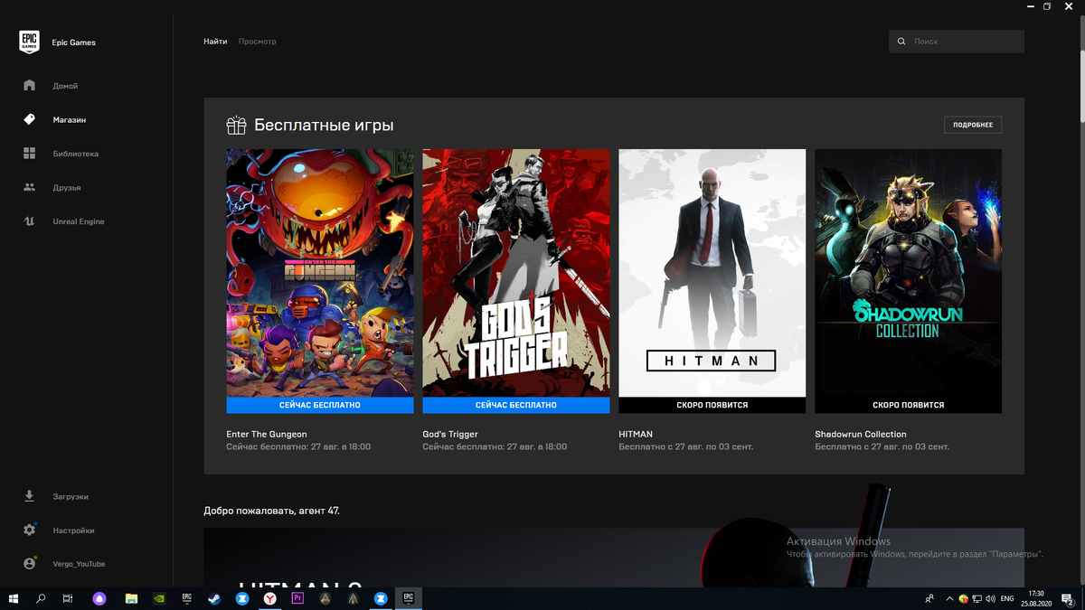This screenshot has height=610, width=1085.
Task: Open Enter The Gungeon cover art
Action: point(320,273)
